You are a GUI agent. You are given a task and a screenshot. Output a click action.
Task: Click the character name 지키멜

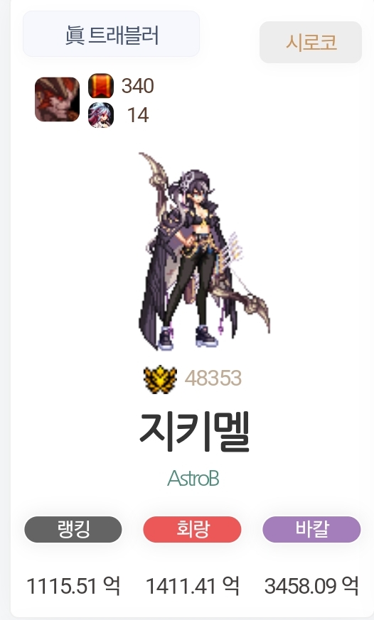(194, 432)
